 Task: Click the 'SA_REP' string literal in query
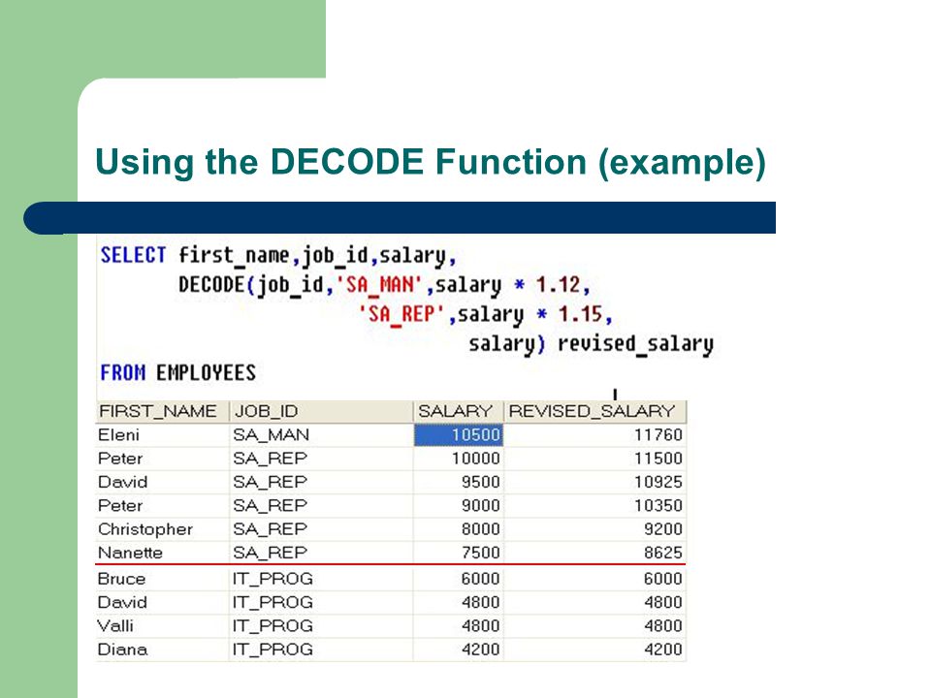click(x=401, y=314)
